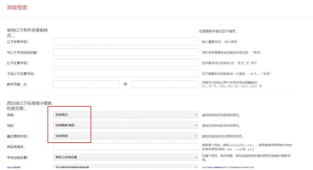Viewport: 313px width, 170px height.
Task: Click the 网站或域名 input field
Action: point(126,147)
